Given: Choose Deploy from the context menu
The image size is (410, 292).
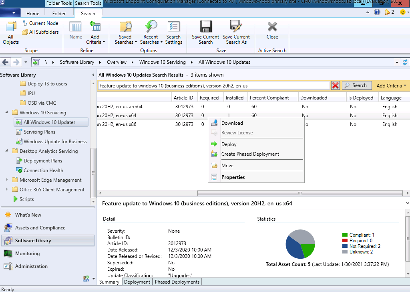Looking at the screenshot, I should click(256, 144).
